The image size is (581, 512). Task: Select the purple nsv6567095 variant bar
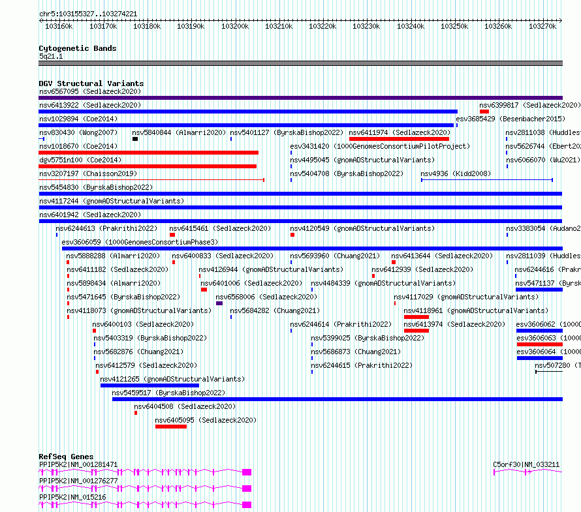pyautogui.click(x=300, y=98)
